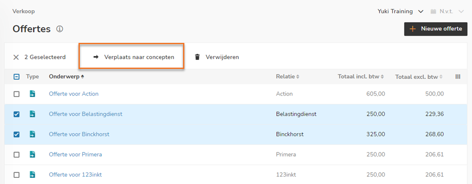Sort by the Totaal incl. btw column

[x=361, y=77]
